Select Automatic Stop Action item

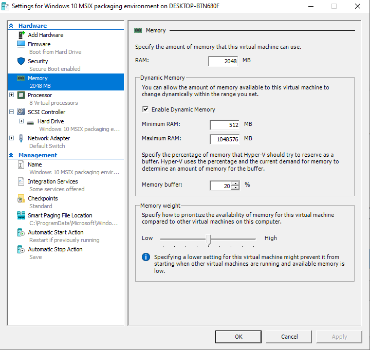click(55, 249)
